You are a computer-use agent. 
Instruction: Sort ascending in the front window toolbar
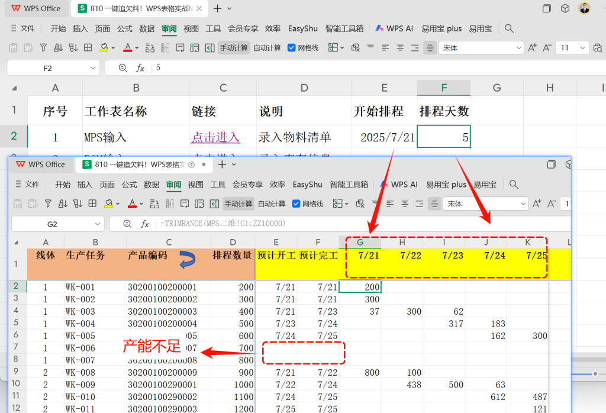tap(63, 204)
